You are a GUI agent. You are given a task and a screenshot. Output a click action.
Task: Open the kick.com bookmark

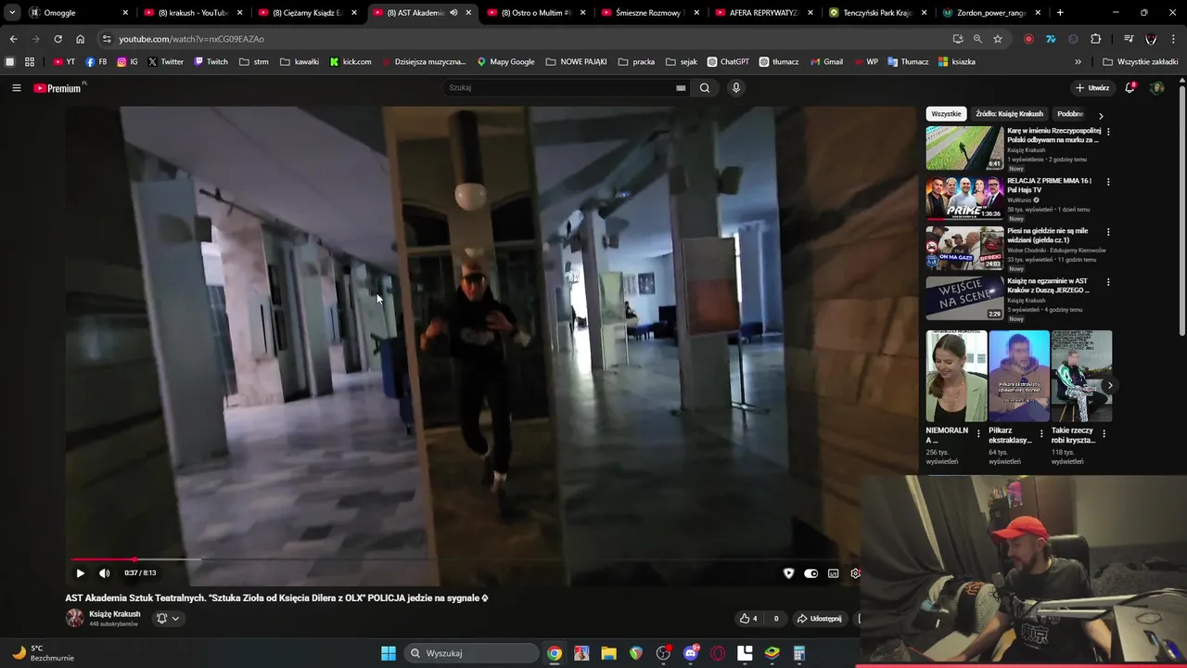tap(351, 62)
